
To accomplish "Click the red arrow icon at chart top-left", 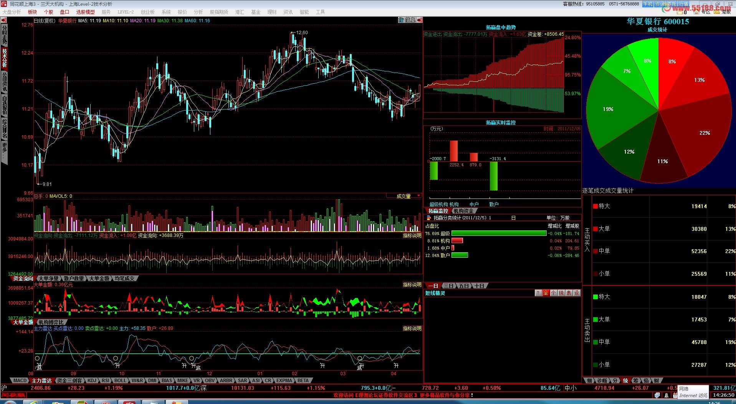I will click(x=5, y=20).
